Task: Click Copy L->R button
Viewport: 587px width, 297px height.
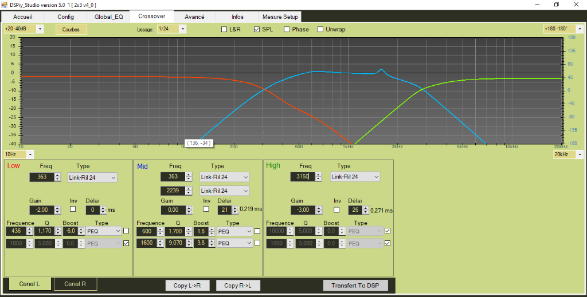Action: 187,286
